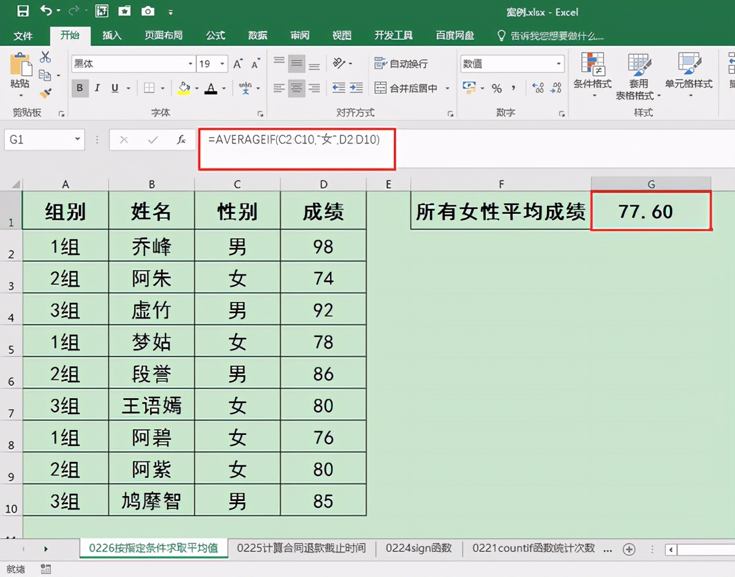
Task: Open the fill color options arrow
Action: [197, 88]
